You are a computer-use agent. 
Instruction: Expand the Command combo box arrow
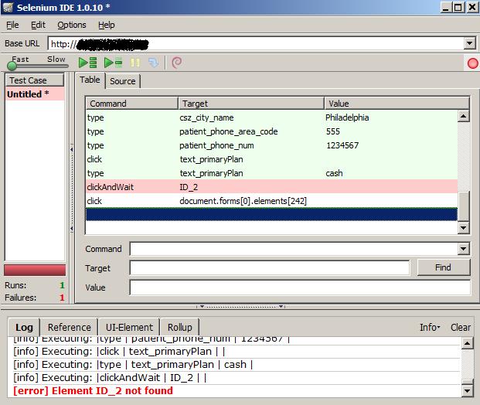pos(464,249)
